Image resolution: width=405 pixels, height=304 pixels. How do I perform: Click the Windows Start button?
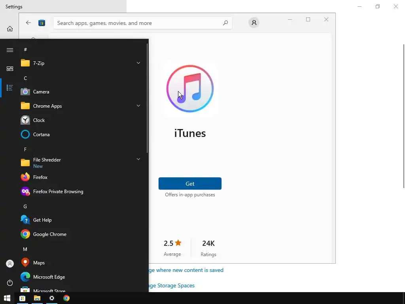click(7, 298)
